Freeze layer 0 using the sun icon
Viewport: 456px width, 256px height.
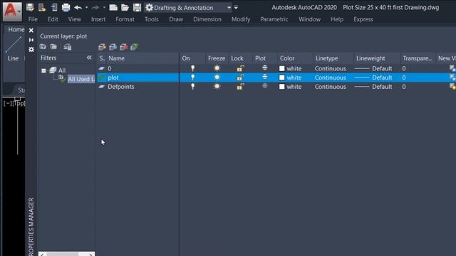pos(217,68)
